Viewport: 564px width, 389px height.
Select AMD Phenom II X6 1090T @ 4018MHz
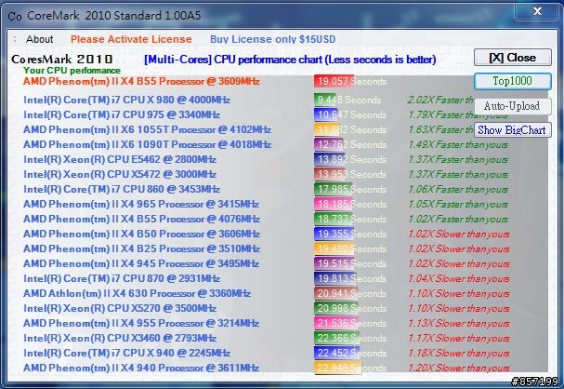(147, 144)
